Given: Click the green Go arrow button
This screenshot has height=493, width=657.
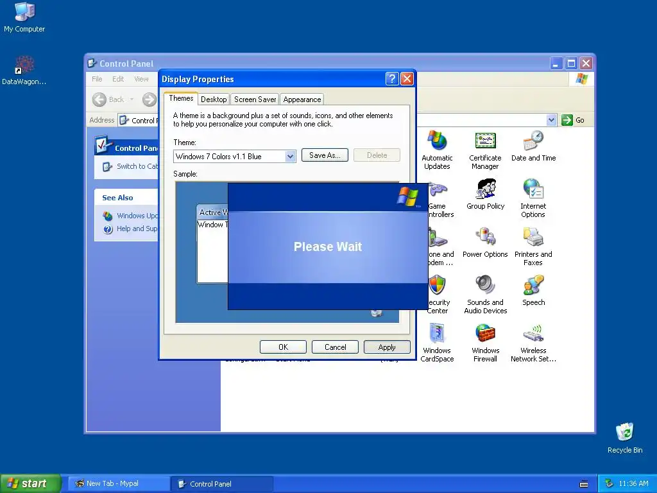Looking at the screenshot, I should [567, 120].
